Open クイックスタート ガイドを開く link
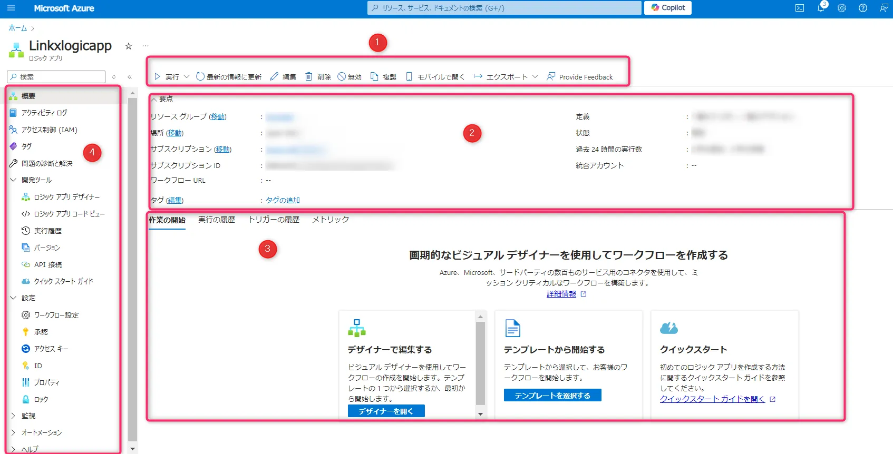This screenshot has height=454, width=893. tap(712, 399)
